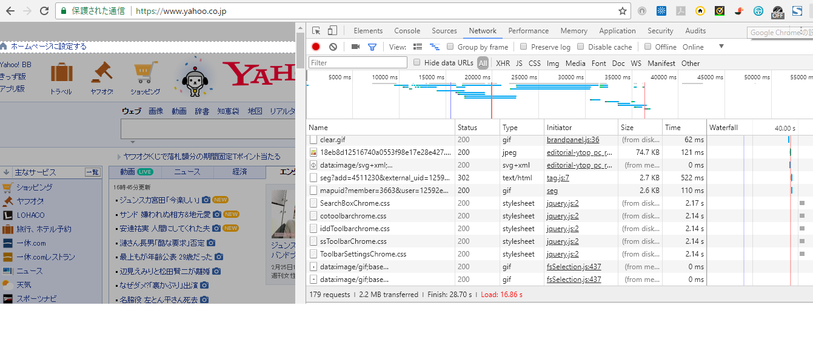Collapse the 主なサービス section arrow

(5, 172)
